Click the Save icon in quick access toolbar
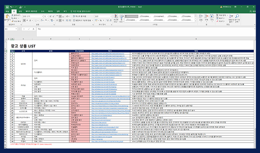This screenshot has width=260, height=153. point(7,7)
